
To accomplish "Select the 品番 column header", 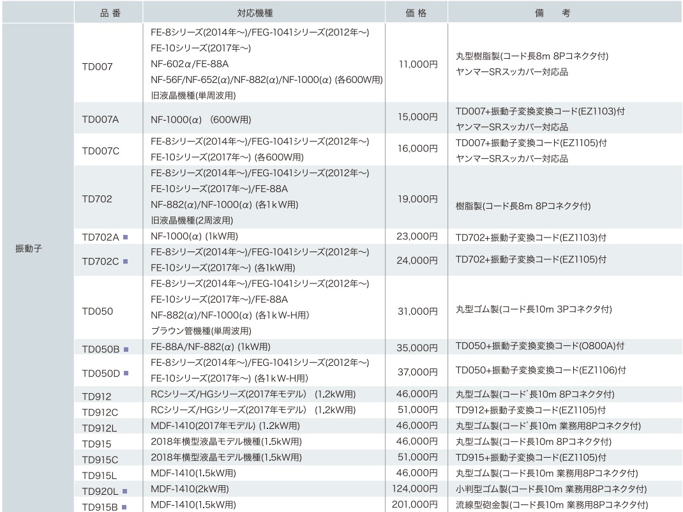I will coord(110,12).
